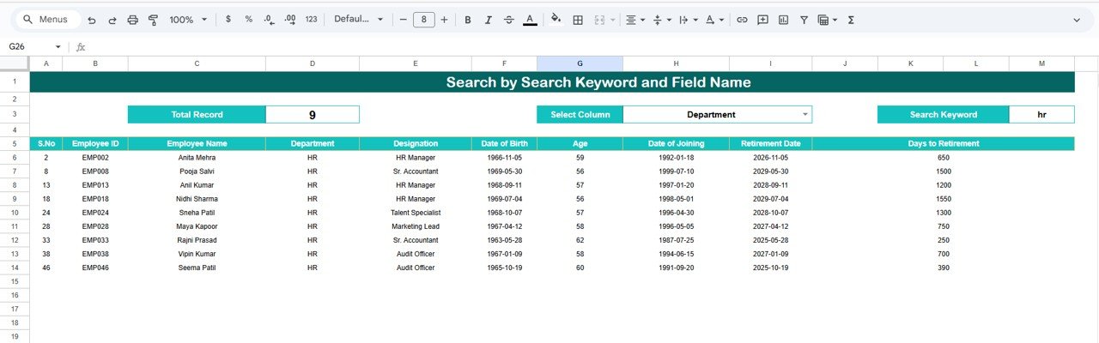The height and width of the screenshot is (343, 1099).
Task: Insert a chart via the chart icon
Action: 783,20
